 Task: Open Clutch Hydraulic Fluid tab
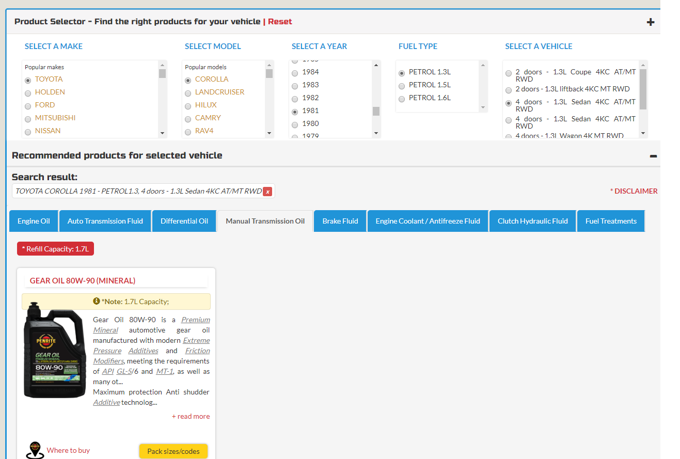point(533,221)
